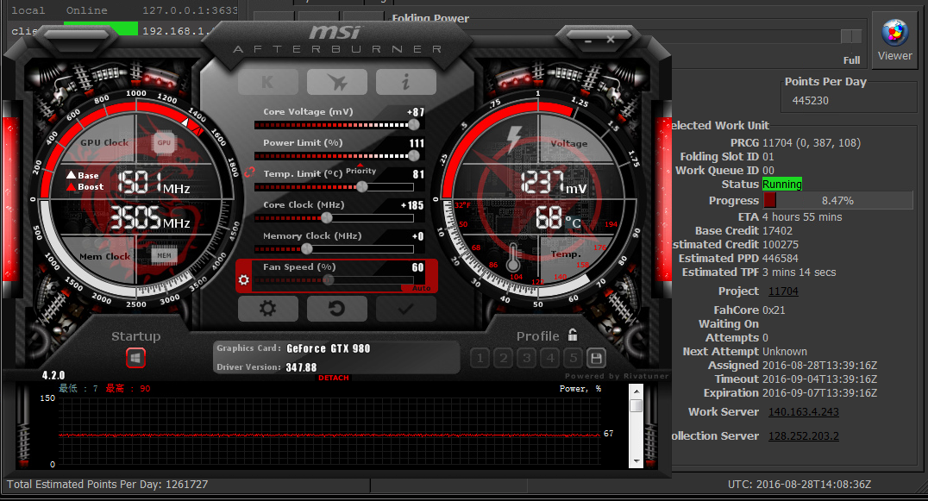The height and width of the screenshot is (501, 928).
Task: Open Work Server 140.163.4.243 link
Action: [x=803, y=411]
